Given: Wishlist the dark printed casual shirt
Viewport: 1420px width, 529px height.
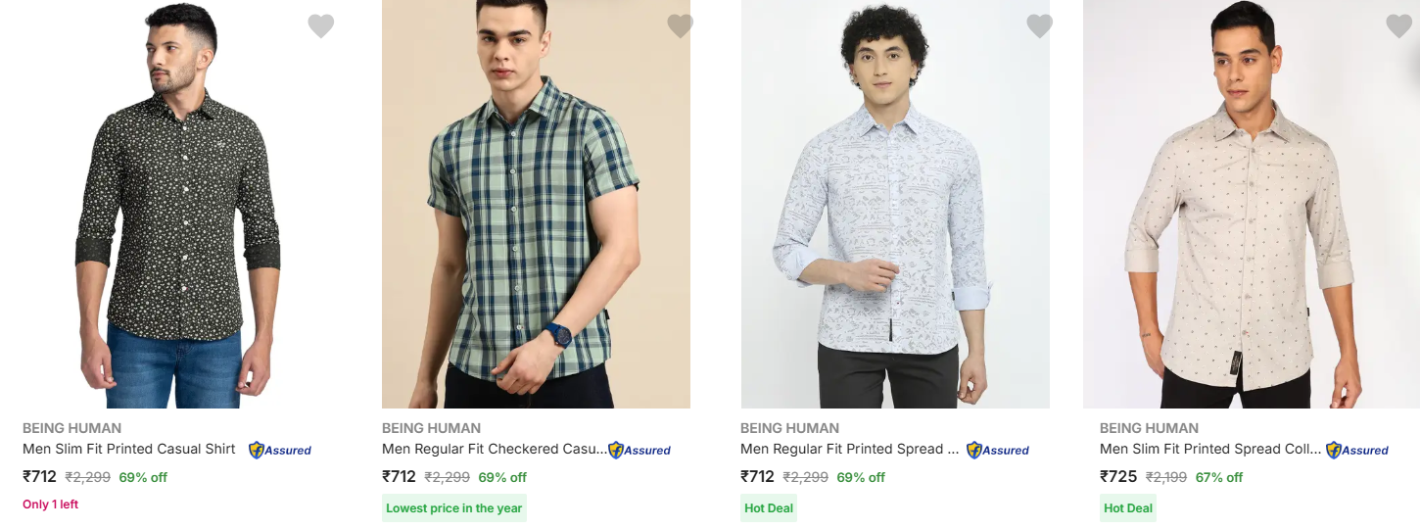Looking at the screenshot, I should 321,26.
